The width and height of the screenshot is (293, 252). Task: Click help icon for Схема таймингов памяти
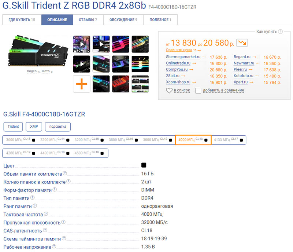coord(64,238)
